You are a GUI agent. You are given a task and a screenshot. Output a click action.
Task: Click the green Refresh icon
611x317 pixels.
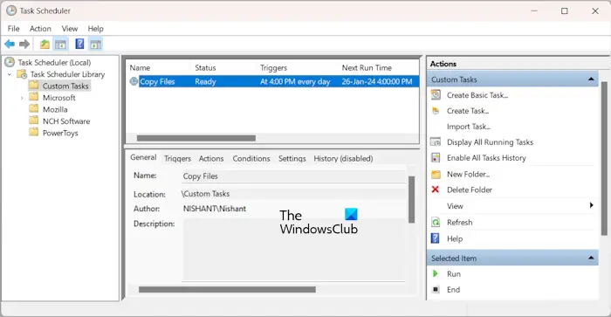tap(436, 223)
